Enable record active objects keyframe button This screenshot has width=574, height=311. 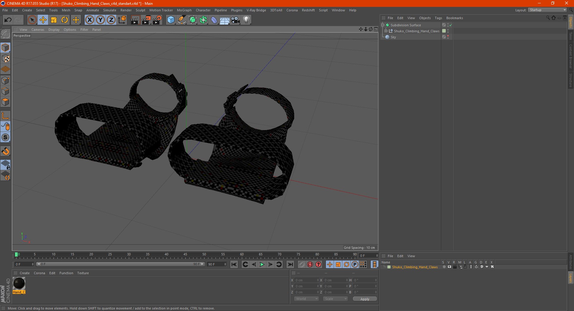point(301,264)
